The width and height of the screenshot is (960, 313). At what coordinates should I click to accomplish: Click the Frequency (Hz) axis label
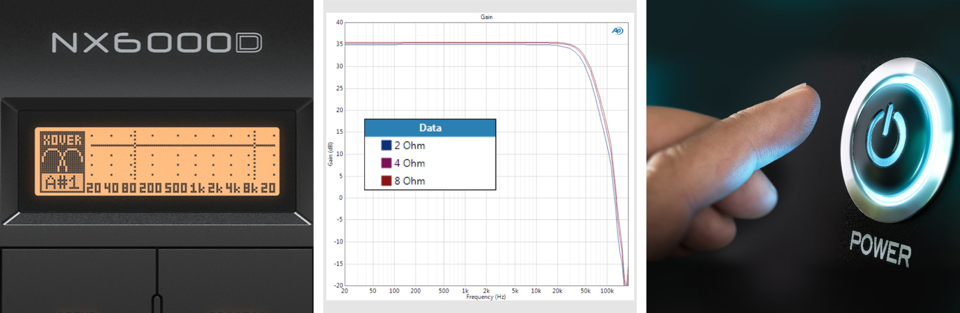tap(485, 297)
